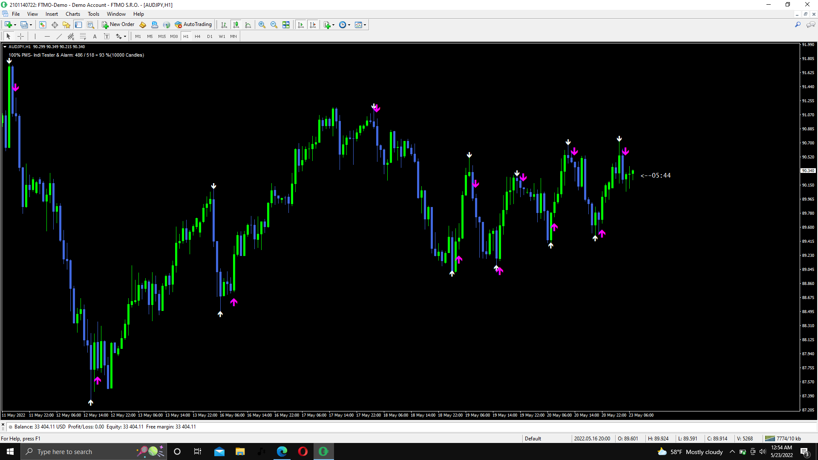Switch to the H4 timeframe

click(x=197, y=37)
